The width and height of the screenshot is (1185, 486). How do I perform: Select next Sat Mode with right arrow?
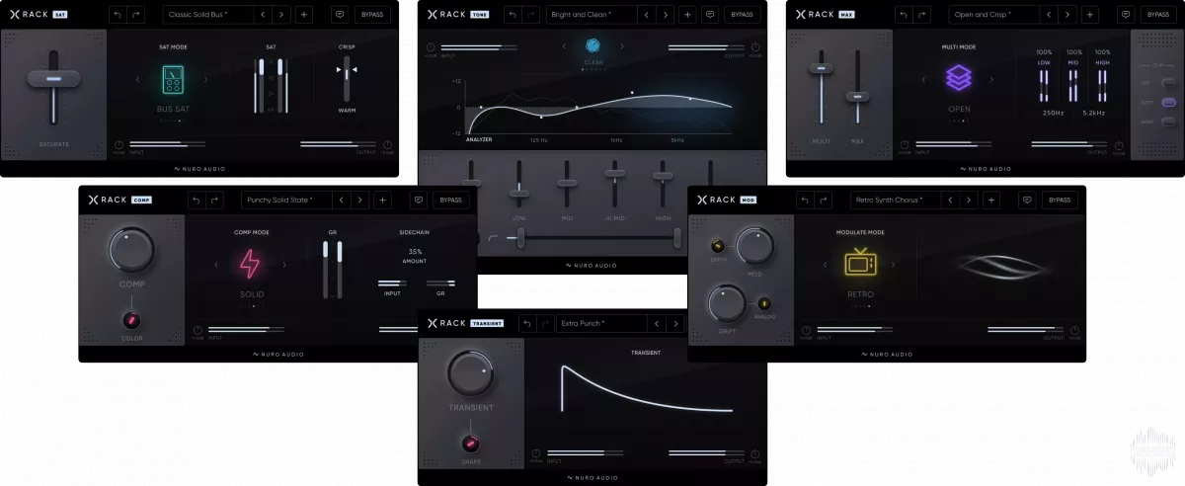coord(205,80)
